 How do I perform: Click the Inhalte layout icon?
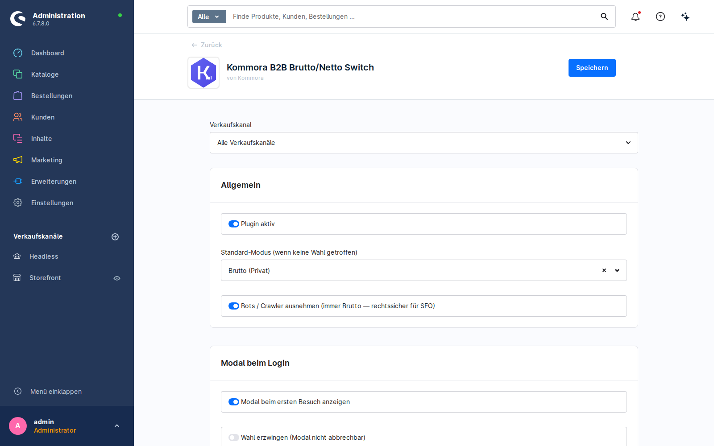[x=18, y=139]
